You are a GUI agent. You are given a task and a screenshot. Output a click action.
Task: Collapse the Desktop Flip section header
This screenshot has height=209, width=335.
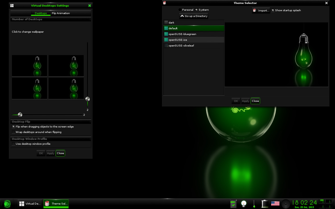(x=51, y=122)
